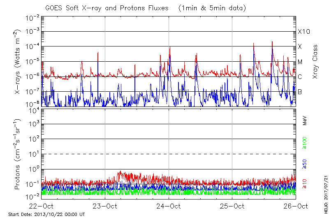The width and height of the screenshot is (329, 218).
Task: Click the 22-Oct date tick label
Action: coord(42,206)
